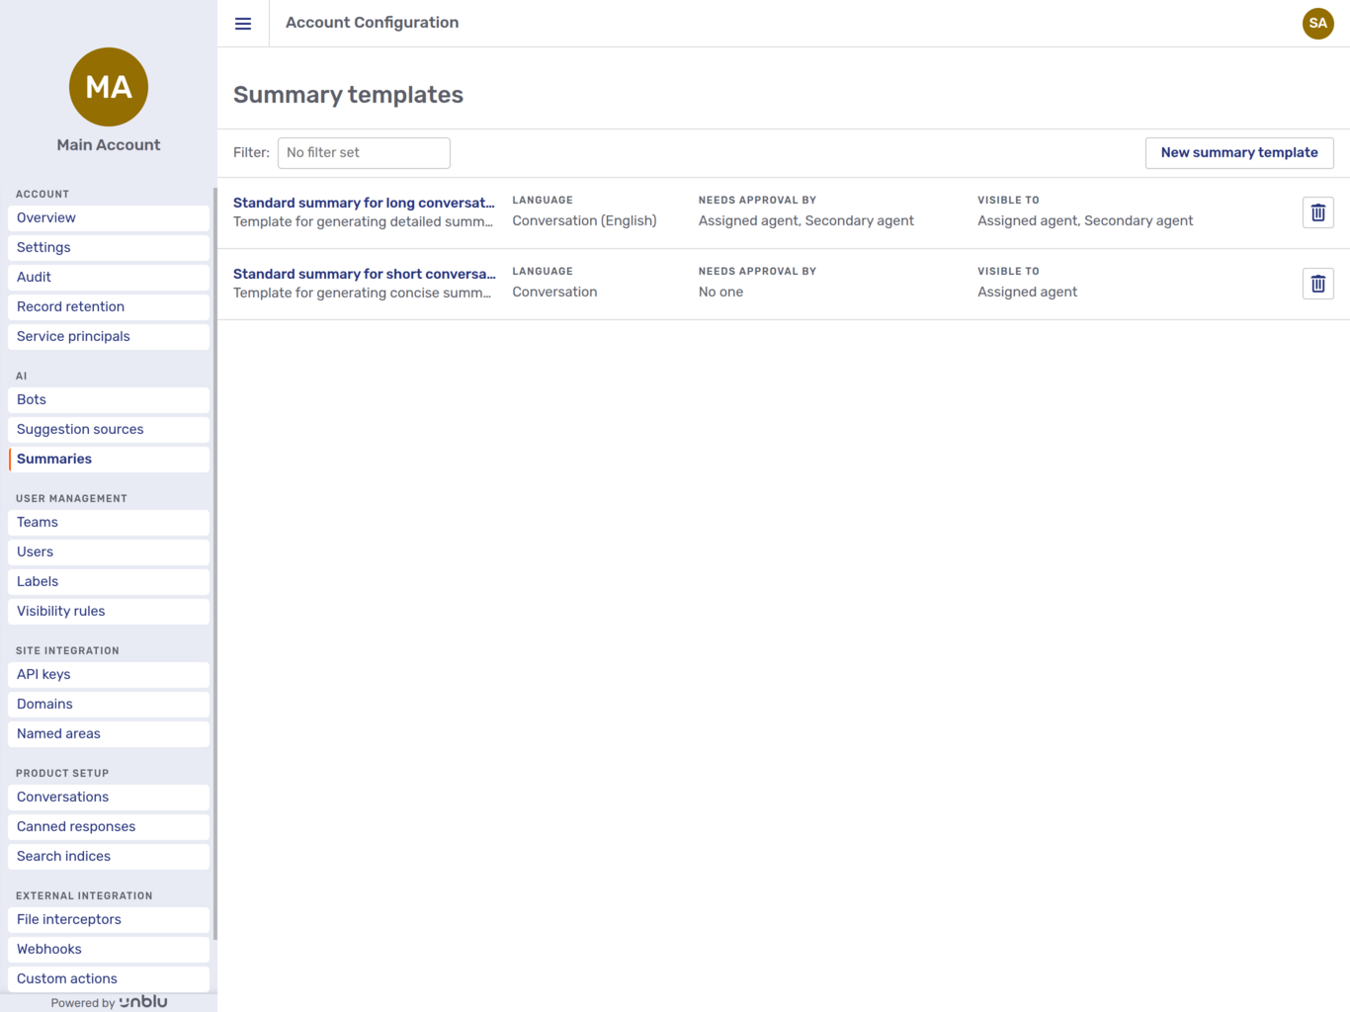Delete the short conversation summary template

point(1317,283)
